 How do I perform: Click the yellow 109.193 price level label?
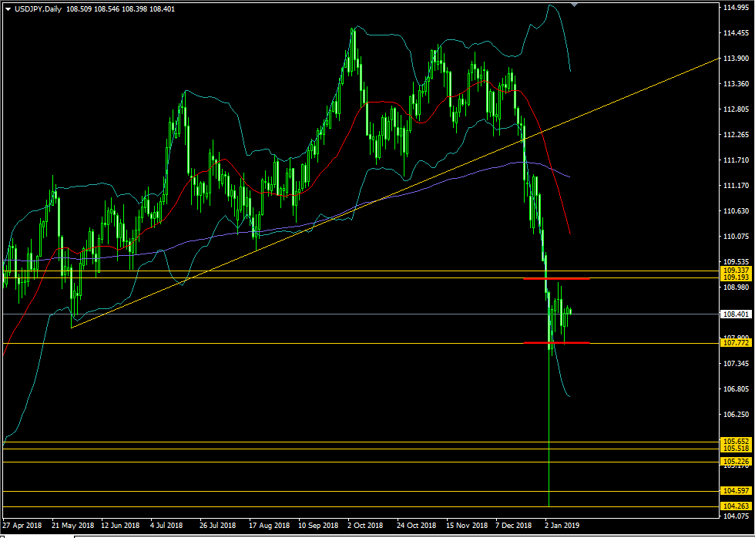tap(736, 278)
